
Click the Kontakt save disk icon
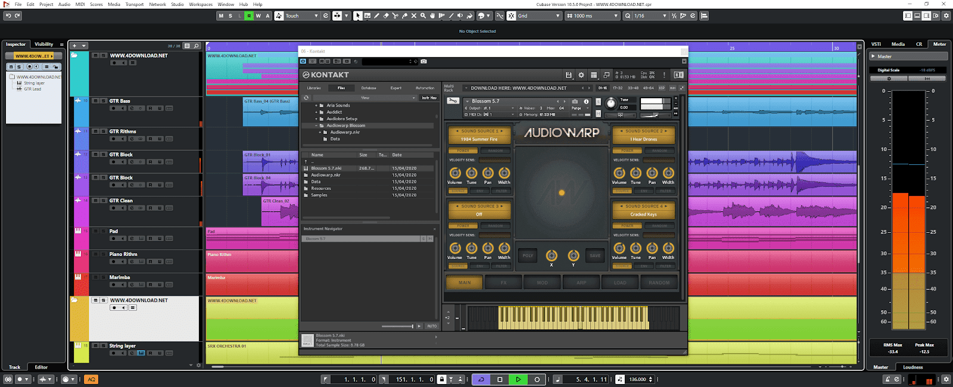569,75
